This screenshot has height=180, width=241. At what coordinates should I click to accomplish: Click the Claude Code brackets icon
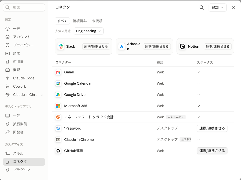point(8,78)
